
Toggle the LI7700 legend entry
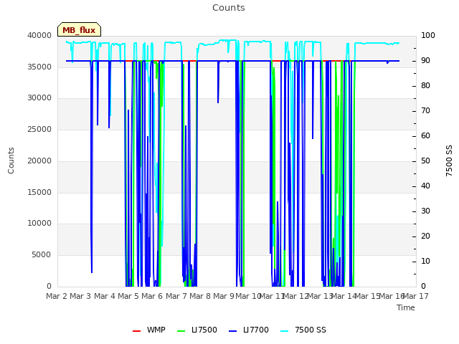click(249, 330)
